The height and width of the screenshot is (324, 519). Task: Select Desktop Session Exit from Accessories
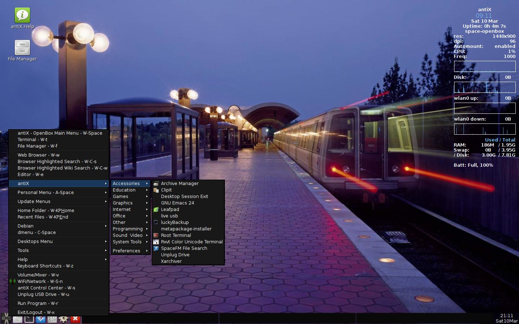coord(185,197)
